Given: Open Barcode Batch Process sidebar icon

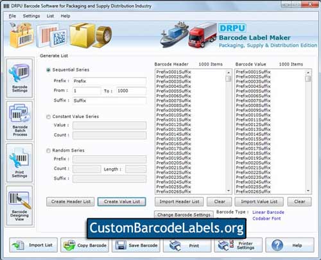Looking at the screenshot, I should [19, 121].
